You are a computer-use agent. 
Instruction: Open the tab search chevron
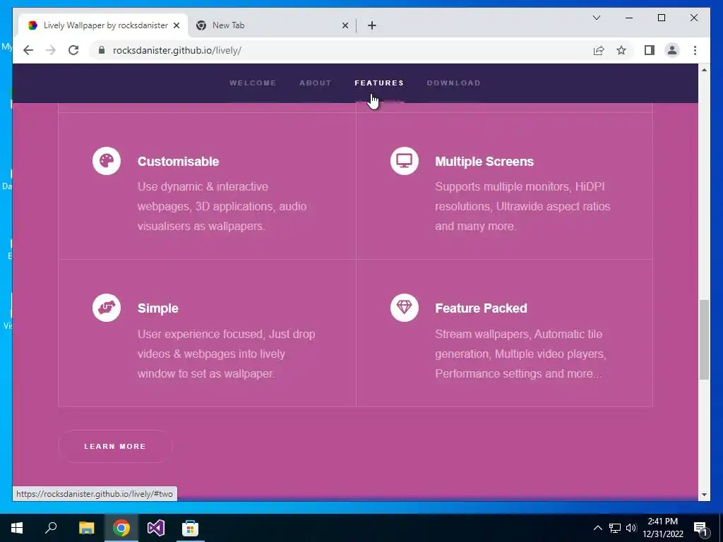(x=596, y=18)
